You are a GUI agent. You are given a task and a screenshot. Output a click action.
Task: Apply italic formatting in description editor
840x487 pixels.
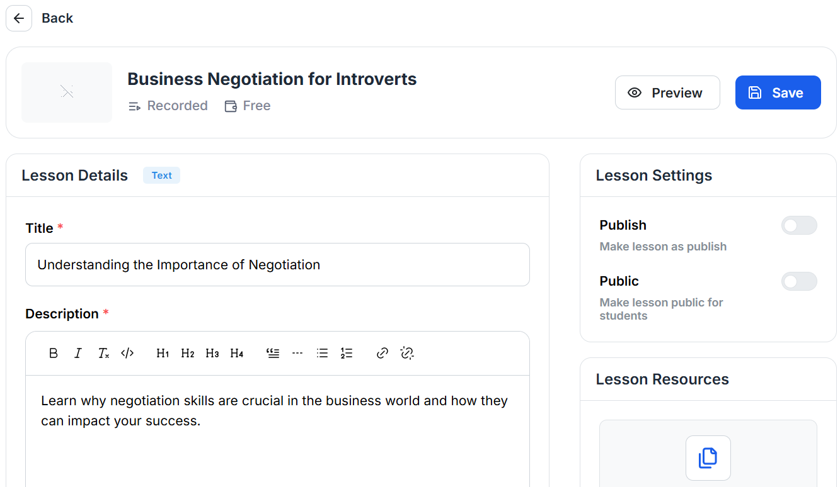coord(78,354)
